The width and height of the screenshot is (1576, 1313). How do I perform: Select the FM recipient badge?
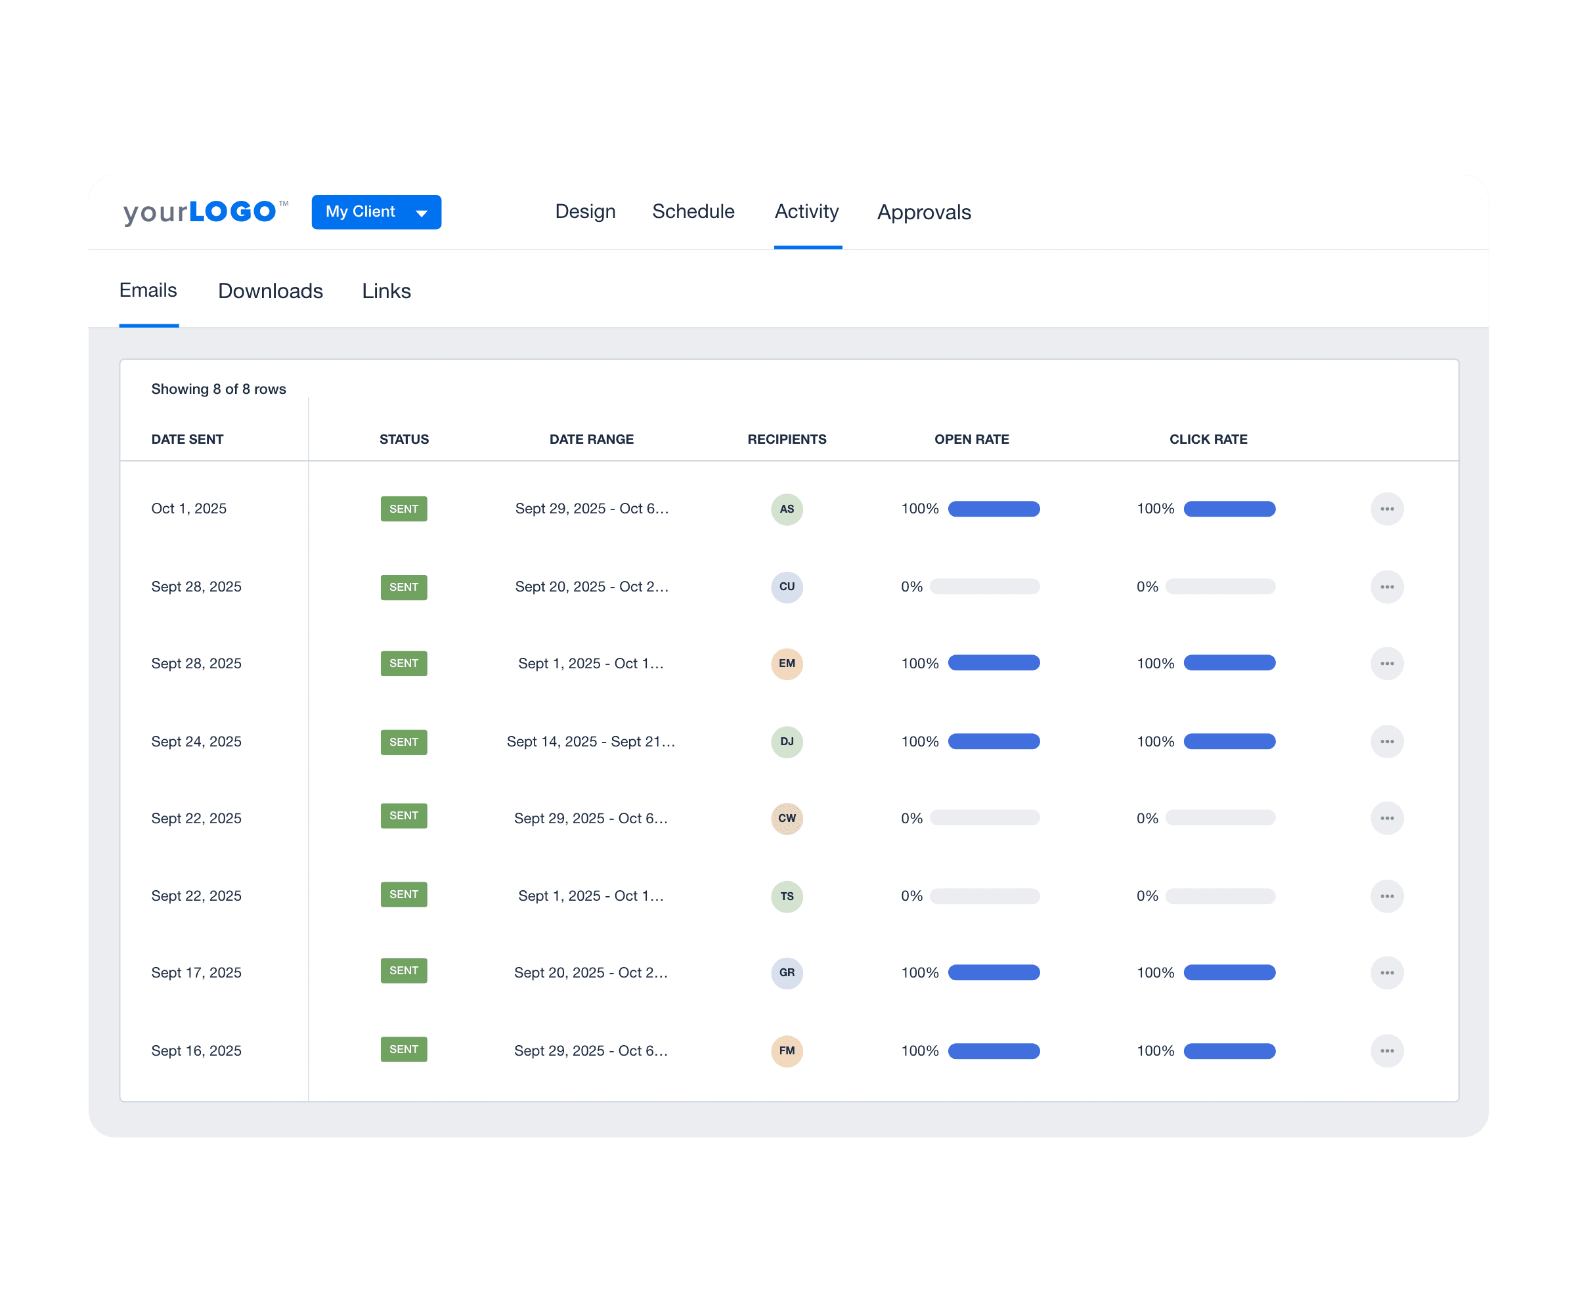coord(787,1051)
